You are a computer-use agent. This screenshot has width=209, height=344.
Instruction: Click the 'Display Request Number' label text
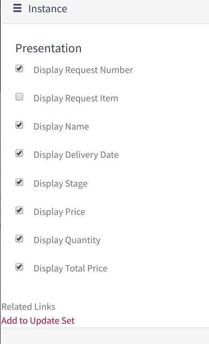coord(83,70)
